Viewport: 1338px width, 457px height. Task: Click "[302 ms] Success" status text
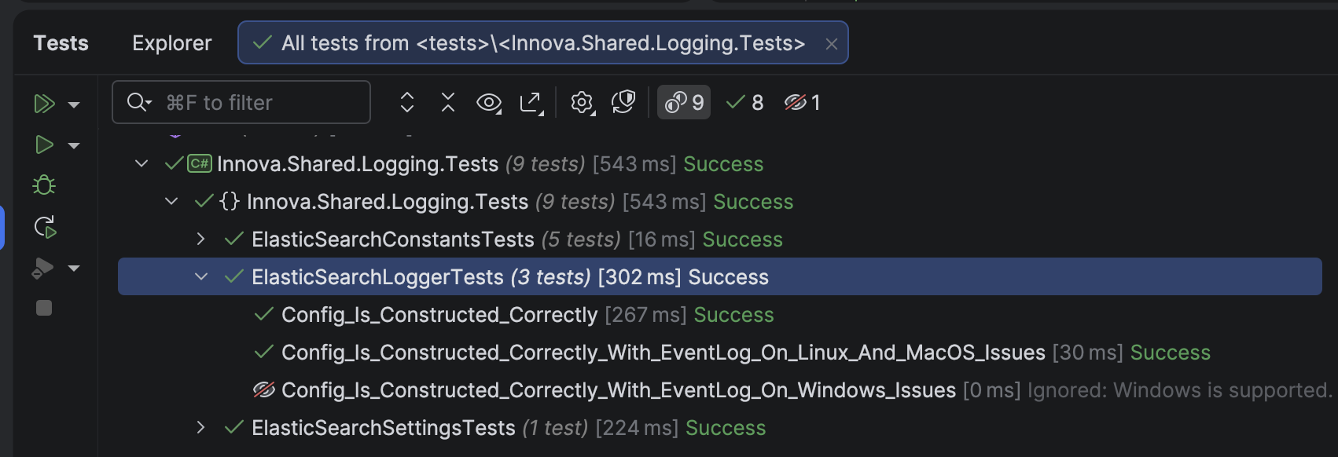click(x=683, y=277)
